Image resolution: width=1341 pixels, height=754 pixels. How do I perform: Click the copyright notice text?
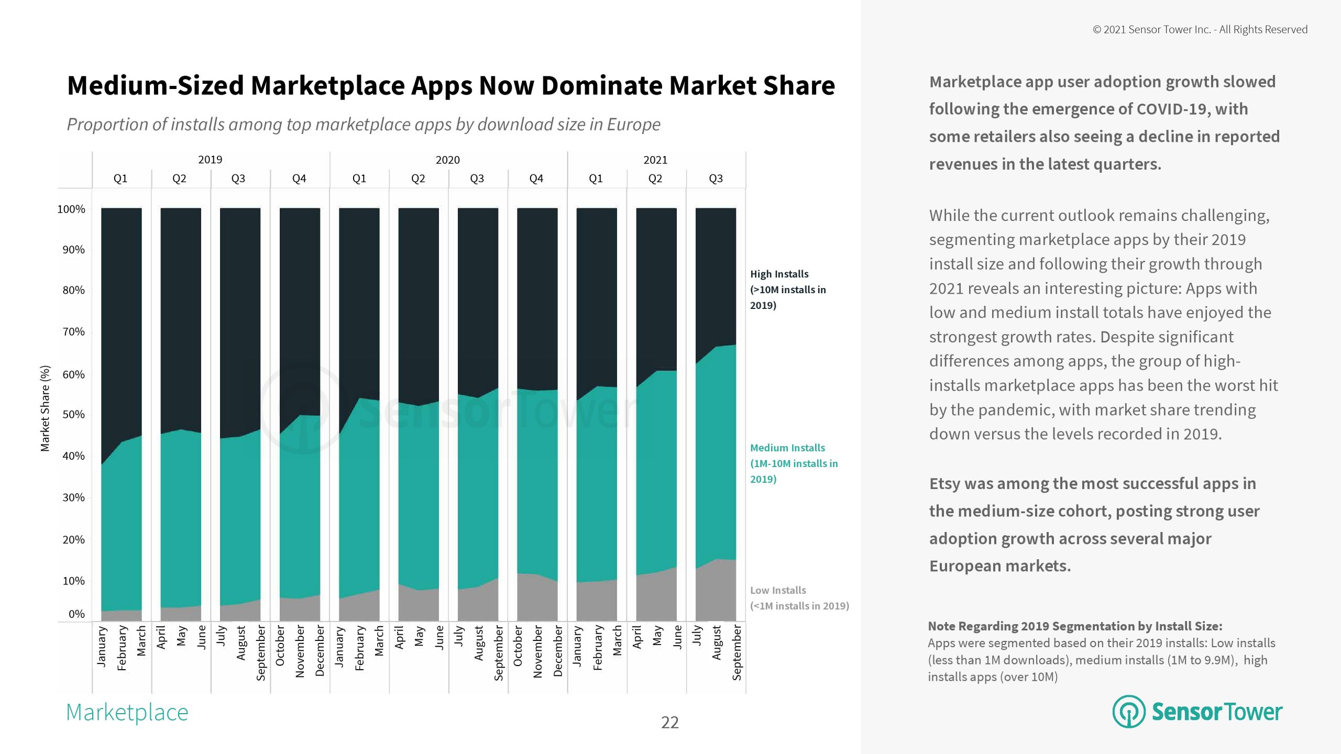[1200, 30]
